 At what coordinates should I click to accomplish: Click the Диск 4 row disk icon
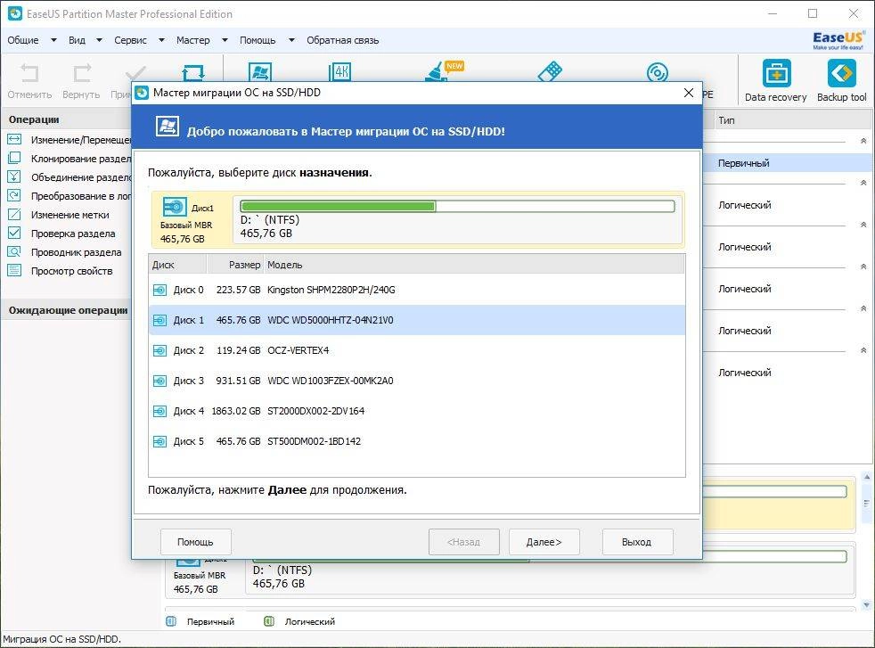159,411
